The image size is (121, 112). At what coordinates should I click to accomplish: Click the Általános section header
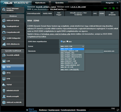[x=13, y=16]
